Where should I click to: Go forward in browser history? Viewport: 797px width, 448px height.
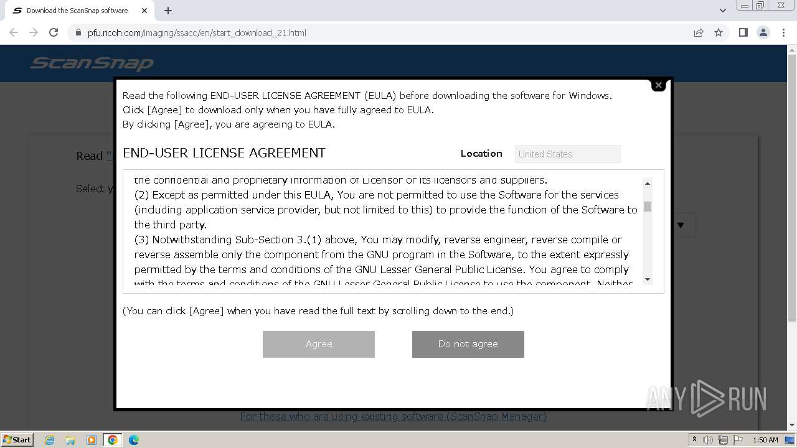pos(34,32)
